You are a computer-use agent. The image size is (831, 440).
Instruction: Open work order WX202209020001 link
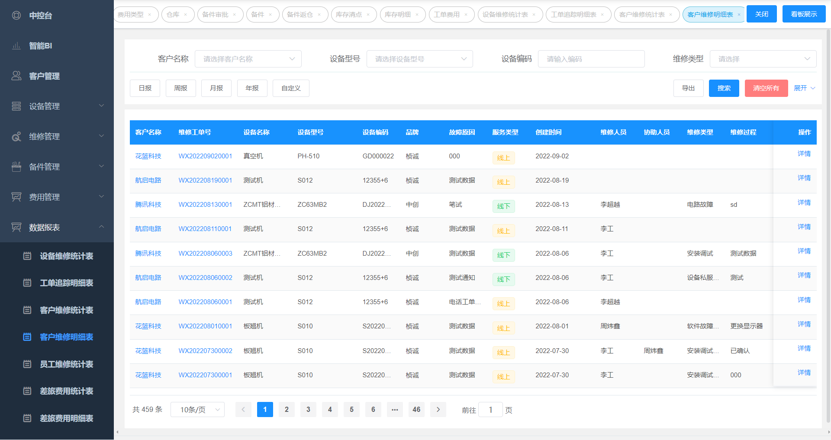click(x=205, y=156)
